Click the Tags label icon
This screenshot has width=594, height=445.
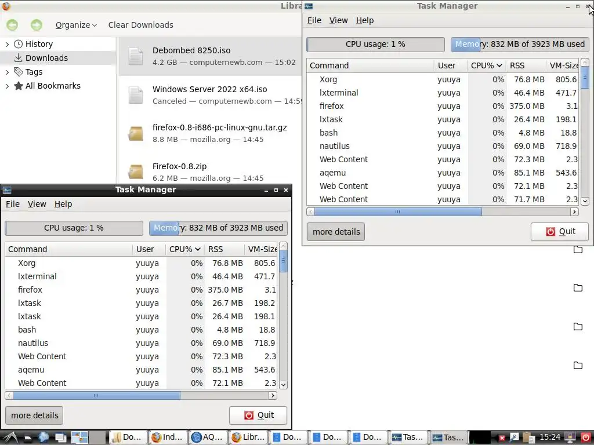pos(18,71)
